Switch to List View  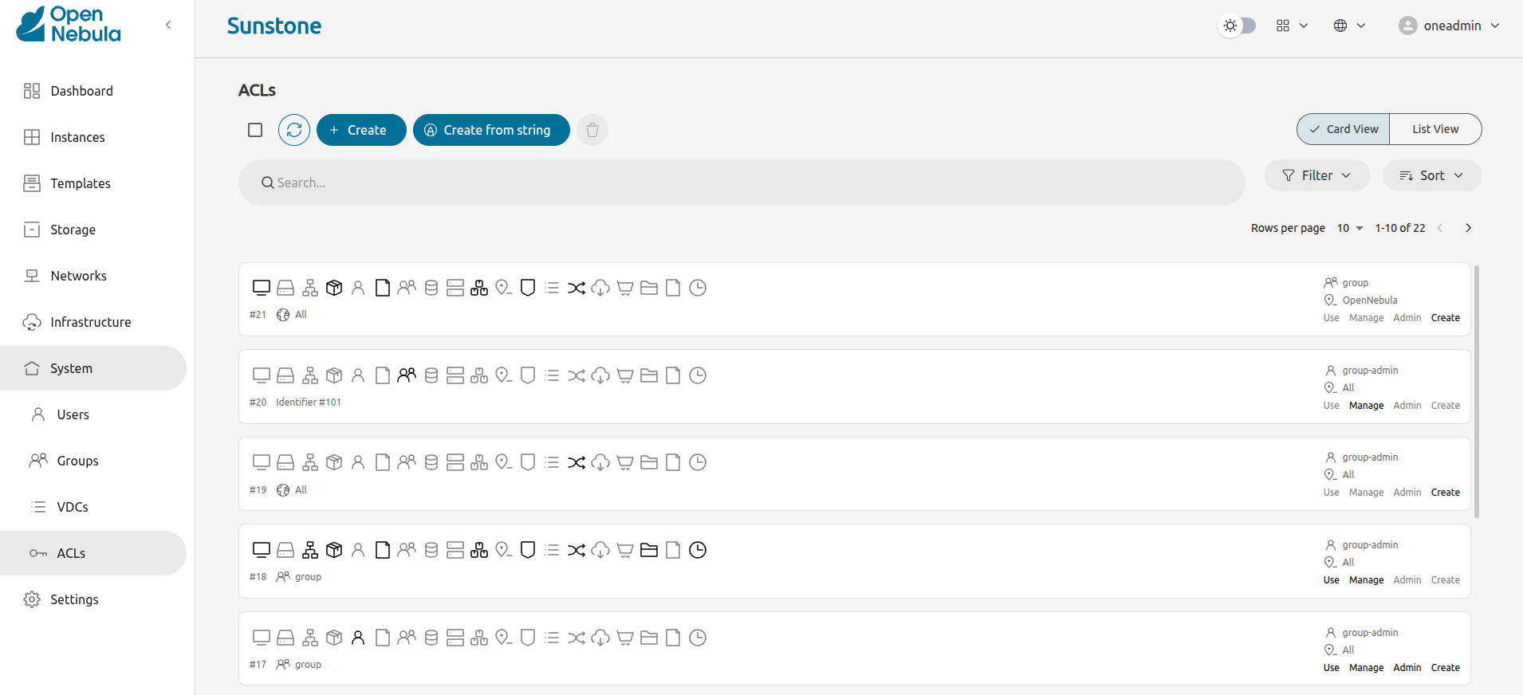pos(1435,129)
